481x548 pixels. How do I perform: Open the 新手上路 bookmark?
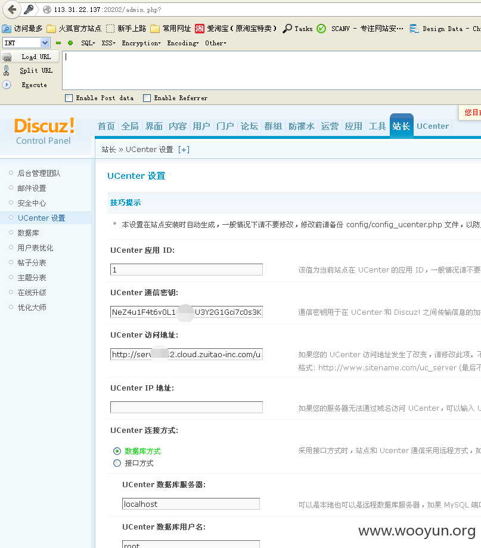click(126, 29)
